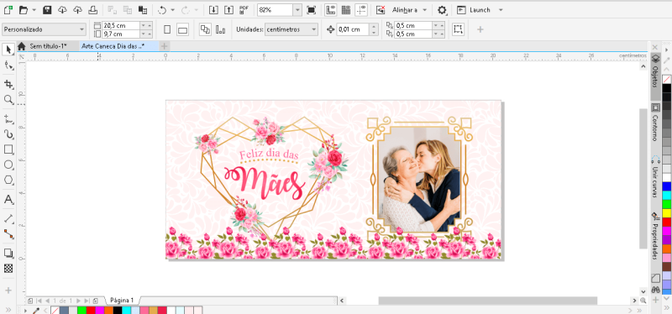Click the Launch button
The image size is (672, 314).
pyautogui.click(x=474, y=10)
